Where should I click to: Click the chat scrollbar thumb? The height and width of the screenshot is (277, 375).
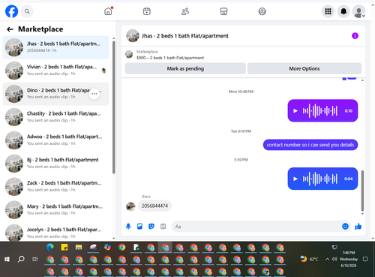tap(362, 191)
